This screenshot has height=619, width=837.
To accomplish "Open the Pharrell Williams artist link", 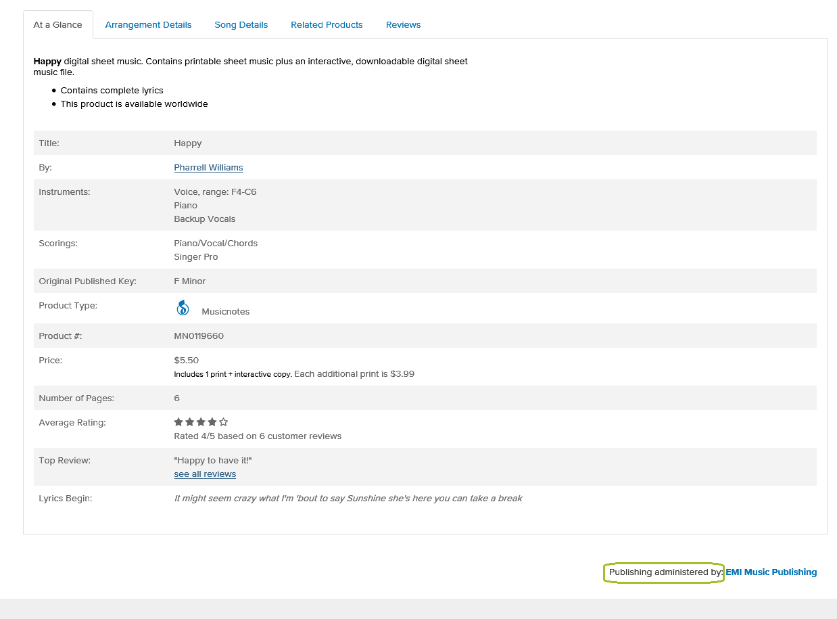I will (x=208, y=168).
